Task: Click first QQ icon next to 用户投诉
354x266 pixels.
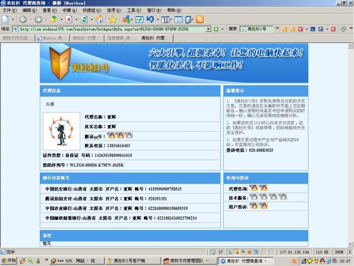Action: [254, 205]
